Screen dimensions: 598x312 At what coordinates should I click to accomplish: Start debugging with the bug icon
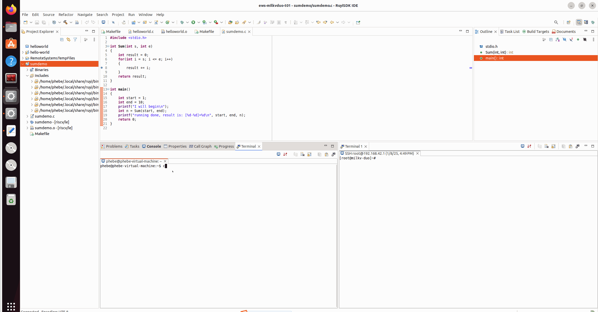(182, 22)
